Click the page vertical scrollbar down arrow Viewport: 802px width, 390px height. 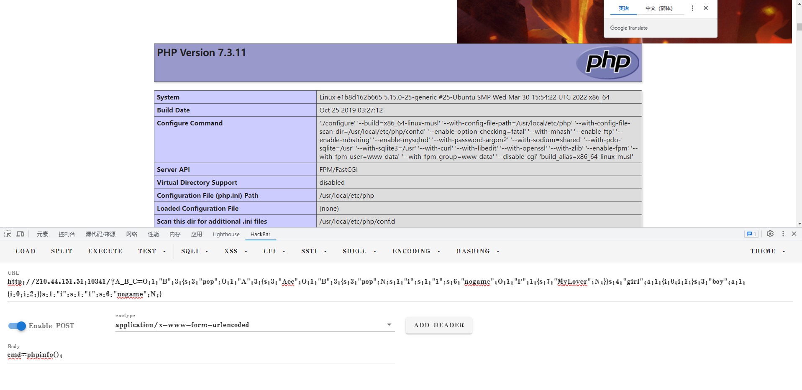coord(799,224)
